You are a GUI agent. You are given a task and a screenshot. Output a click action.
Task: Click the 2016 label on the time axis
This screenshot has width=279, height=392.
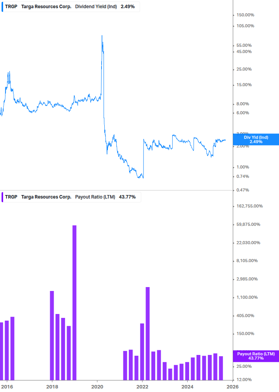point(7,387)
